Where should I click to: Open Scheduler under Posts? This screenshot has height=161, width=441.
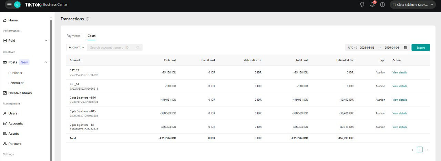pyautogui.click(x=16, y=83)
